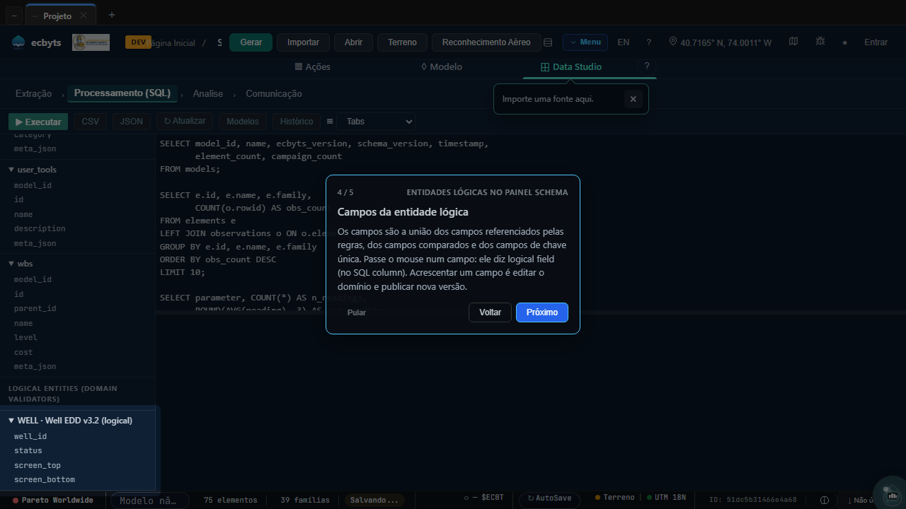Screen dimensions: 906x509
Task: Select the screen_top logical field
Action: coord(38,465)
